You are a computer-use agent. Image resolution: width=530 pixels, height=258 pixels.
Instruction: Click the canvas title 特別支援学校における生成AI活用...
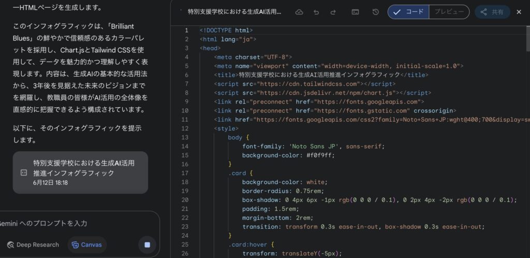point(234,12)
